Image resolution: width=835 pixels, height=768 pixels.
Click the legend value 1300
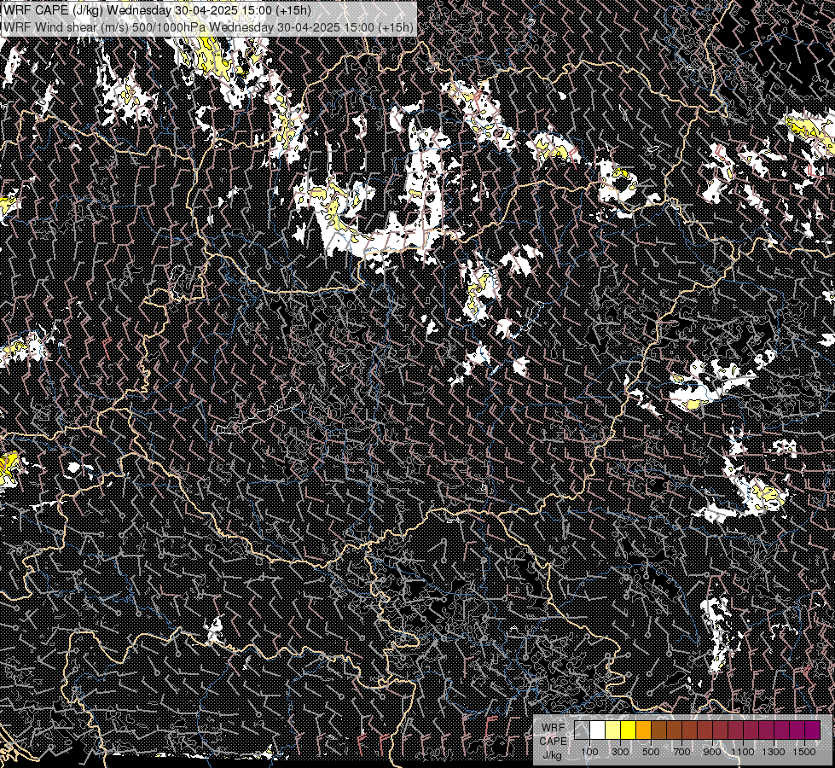pyautogui.click(x=774, y=752)
